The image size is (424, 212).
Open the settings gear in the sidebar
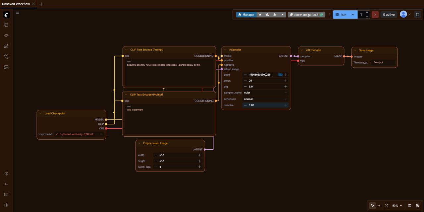tap(6, 205)
